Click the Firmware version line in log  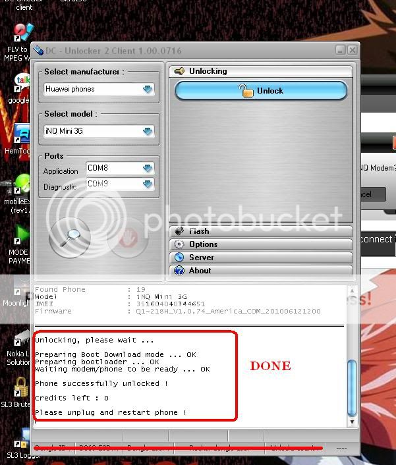178,311
